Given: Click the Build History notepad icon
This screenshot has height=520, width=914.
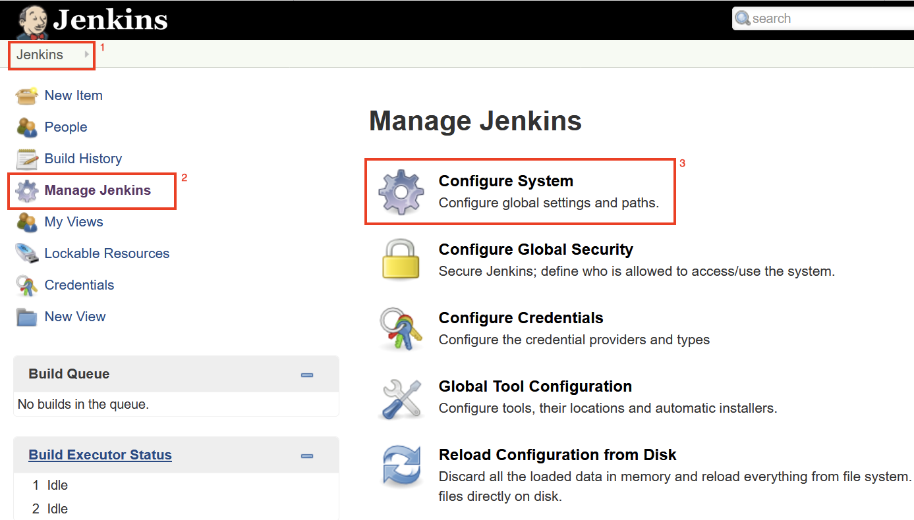Looking at the screenshot, I should 27,159.
